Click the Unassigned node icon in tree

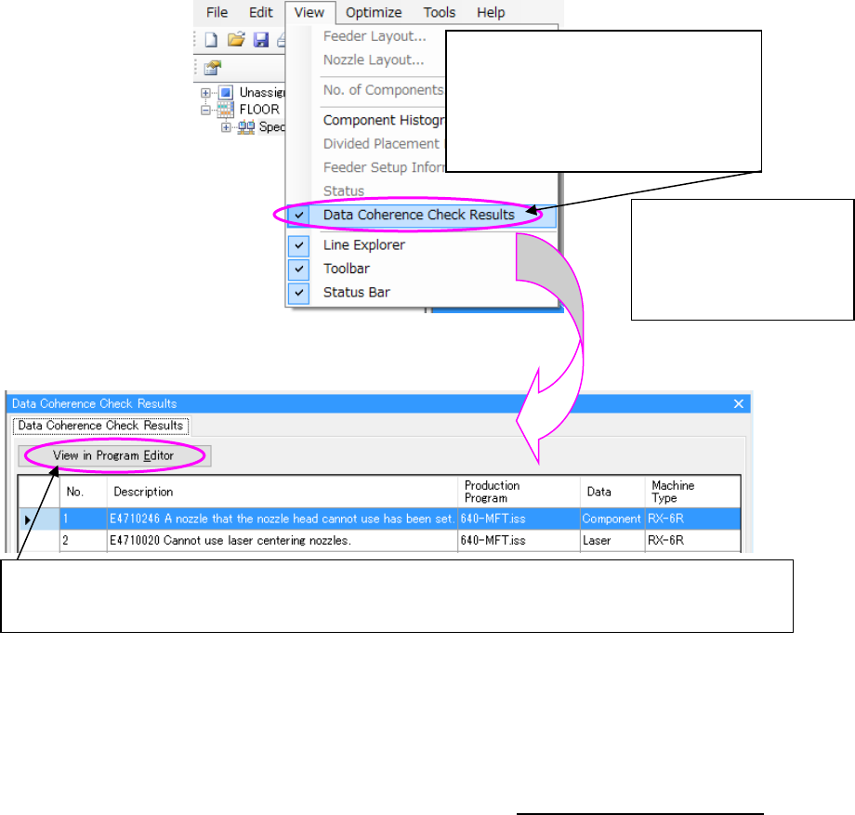(226, 92)
